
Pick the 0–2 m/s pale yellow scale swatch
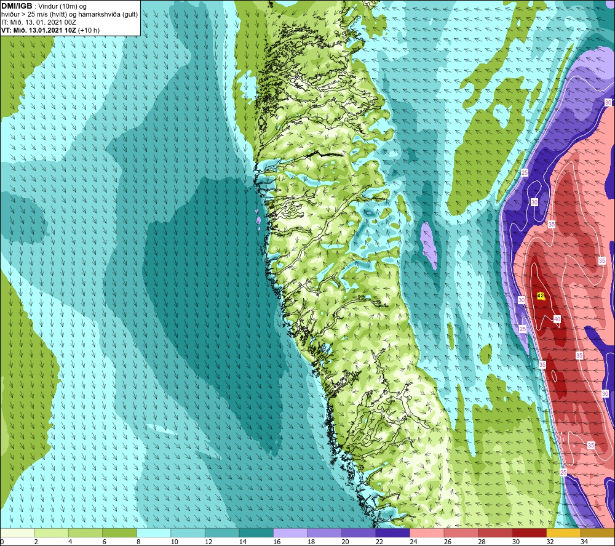[x=17, y=532]
